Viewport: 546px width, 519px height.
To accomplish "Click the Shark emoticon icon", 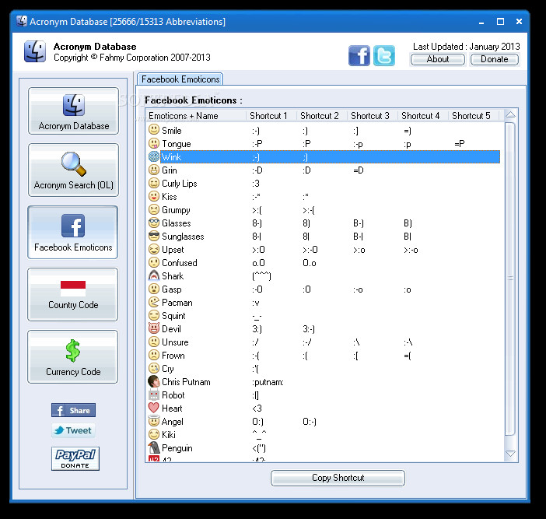I will (x=154, y=275).
